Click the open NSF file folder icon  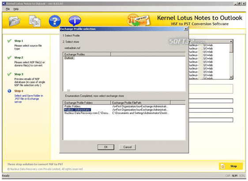click(x=15, y=21)
